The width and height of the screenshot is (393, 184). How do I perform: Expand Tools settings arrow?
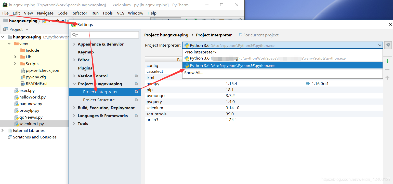pyautogui.click(x=74, y=123)
